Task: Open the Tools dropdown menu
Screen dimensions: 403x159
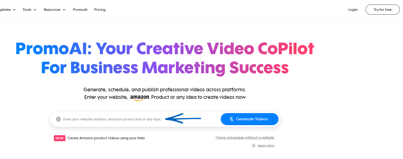Action: (30, 10)
